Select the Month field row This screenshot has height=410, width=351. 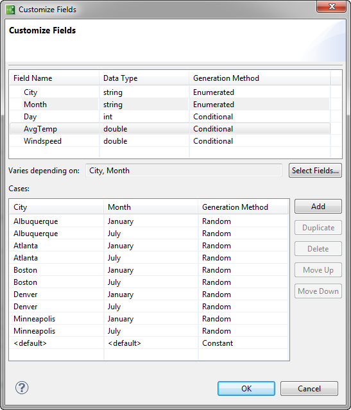tap(170, 105)
